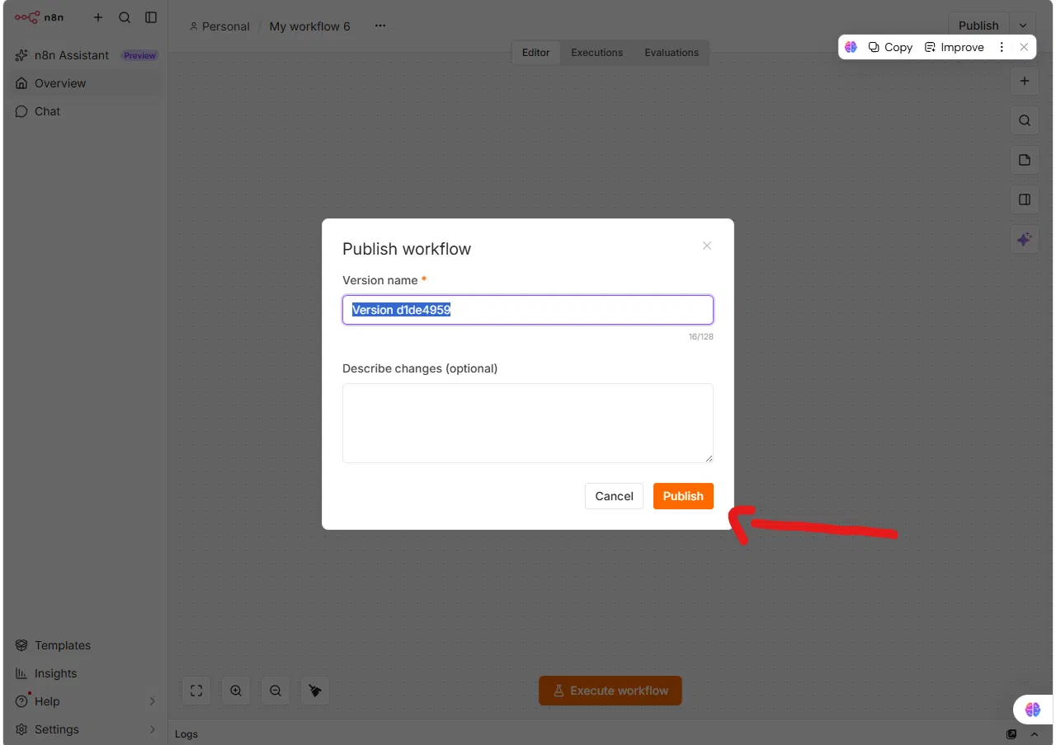Toggle the side panel icon on the canvas
1056x745 pixels.
(1025, 199)
